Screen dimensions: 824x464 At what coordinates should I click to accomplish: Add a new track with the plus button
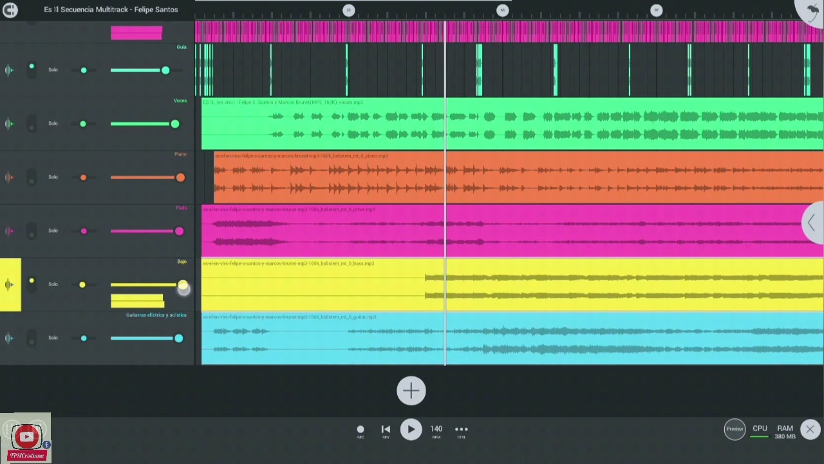(411, 391)
